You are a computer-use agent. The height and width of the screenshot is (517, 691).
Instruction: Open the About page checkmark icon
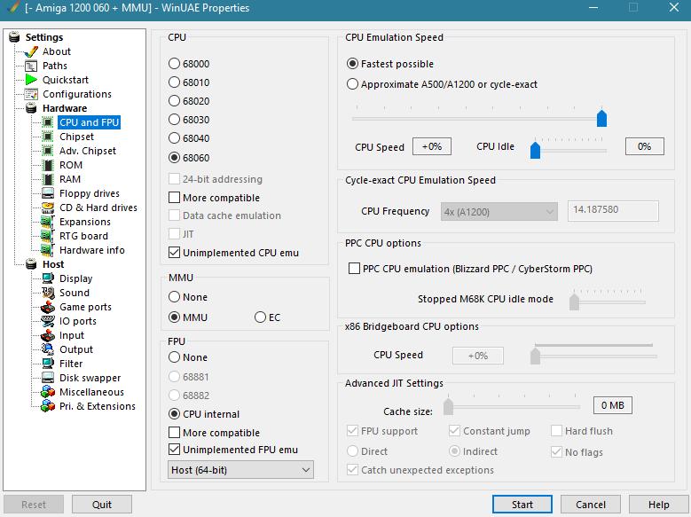(31, 52)
